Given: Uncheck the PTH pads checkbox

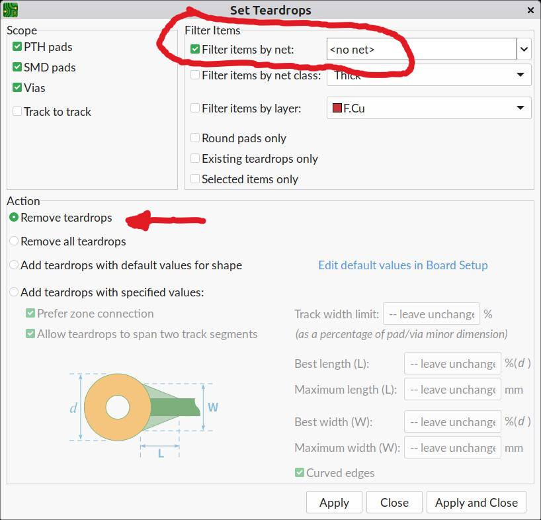Looking at the screenshot, I should pos(17,46).
